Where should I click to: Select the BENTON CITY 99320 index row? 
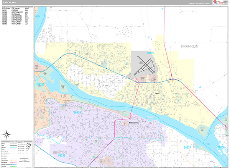click(x=15, y=13)
